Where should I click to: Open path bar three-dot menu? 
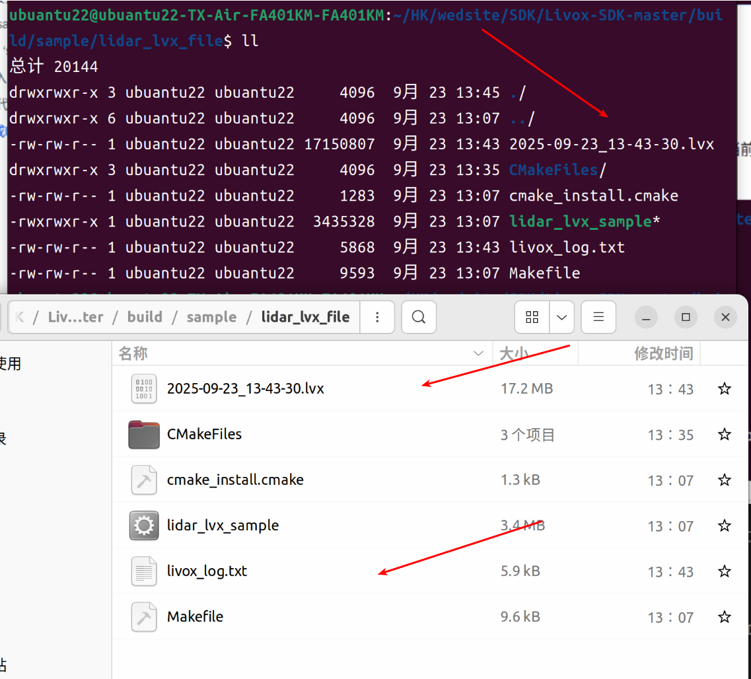377,317
